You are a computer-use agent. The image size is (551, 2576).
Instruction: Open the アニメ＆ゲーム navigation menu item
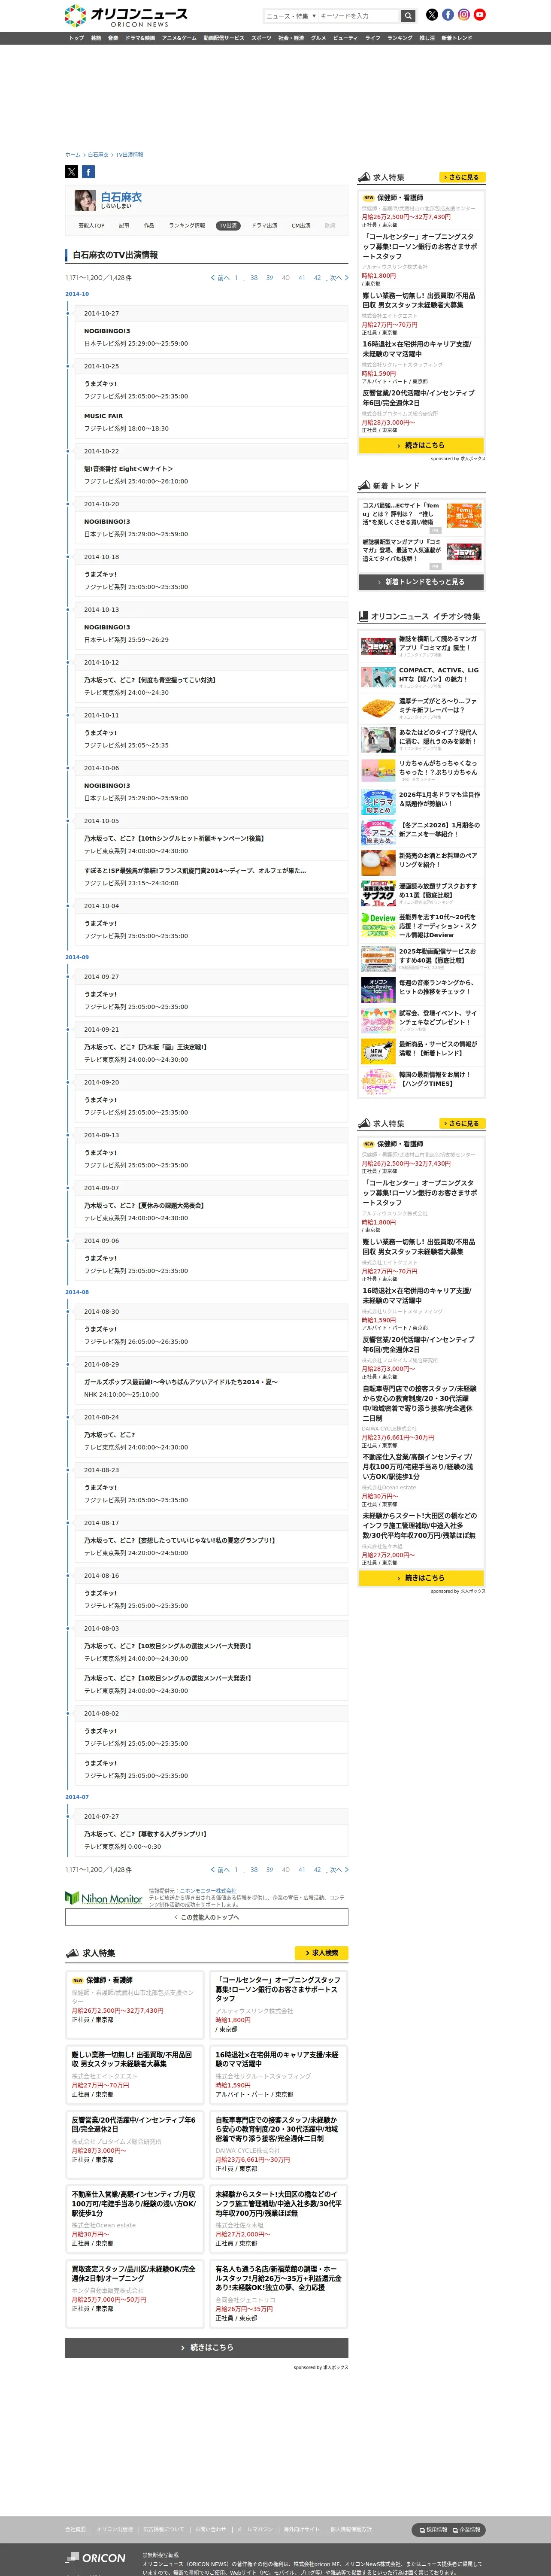[x=179, y=38]
